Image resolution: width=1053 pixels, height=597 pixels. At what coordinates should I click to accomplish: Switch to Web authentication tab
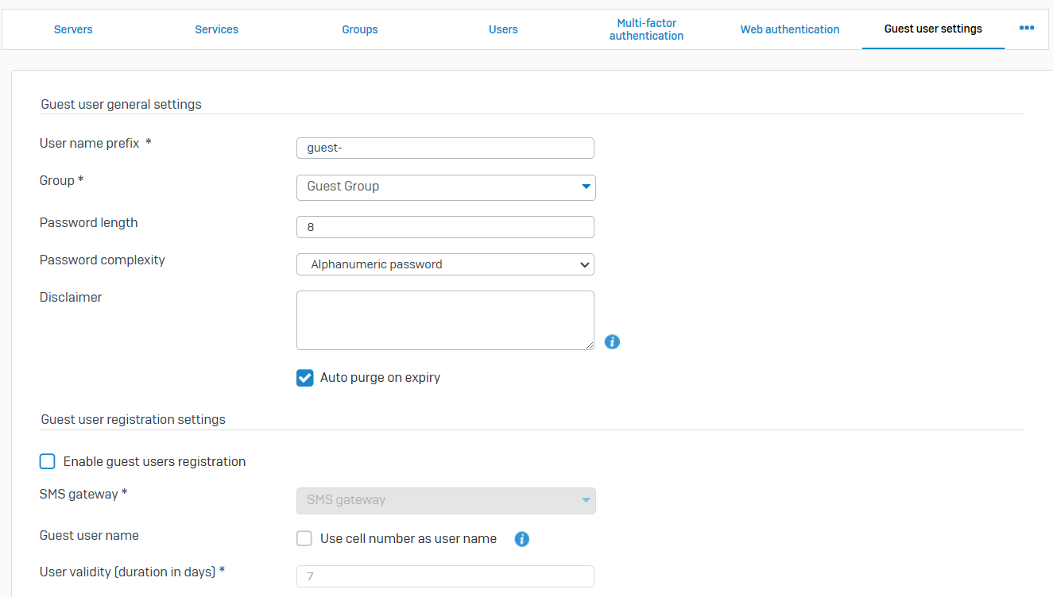tap(790, 29)
